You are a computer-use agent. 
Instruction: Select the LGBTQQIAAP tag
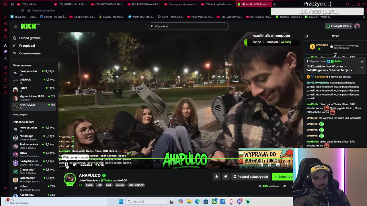click(x=136, y=185)
